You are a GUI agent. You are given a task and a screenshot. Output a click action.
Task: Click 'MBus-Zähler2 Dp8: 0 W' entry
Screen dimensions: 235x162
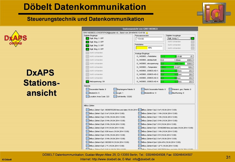107,128
